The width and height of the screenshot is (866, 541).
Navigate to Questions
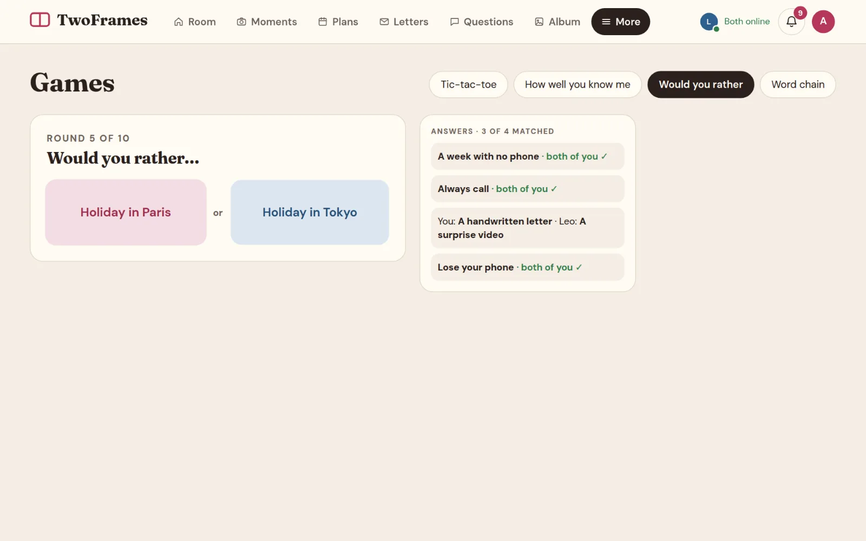pos(482,22)
